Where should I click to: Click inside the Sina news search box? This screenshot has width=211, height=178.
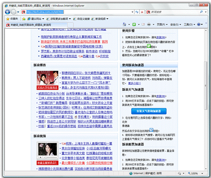tap(174, 12)
